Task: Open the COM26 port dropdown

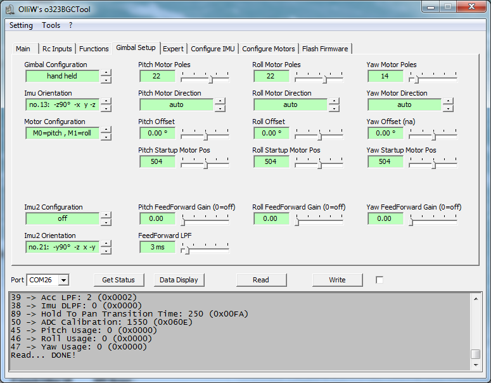Action: 63,280
